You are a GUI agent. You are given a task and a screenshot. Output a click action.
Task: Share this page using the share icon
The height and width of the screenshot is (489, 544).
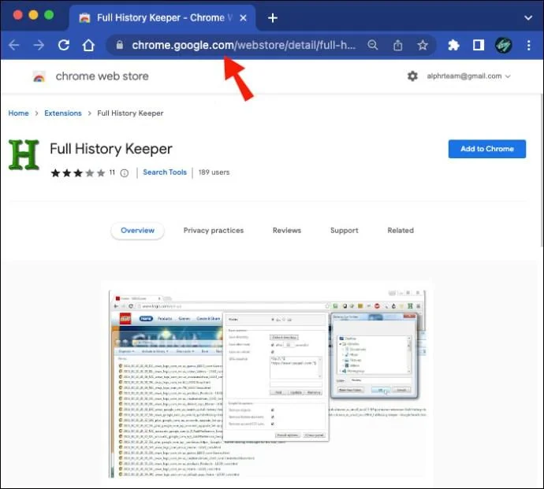(397, 45)
